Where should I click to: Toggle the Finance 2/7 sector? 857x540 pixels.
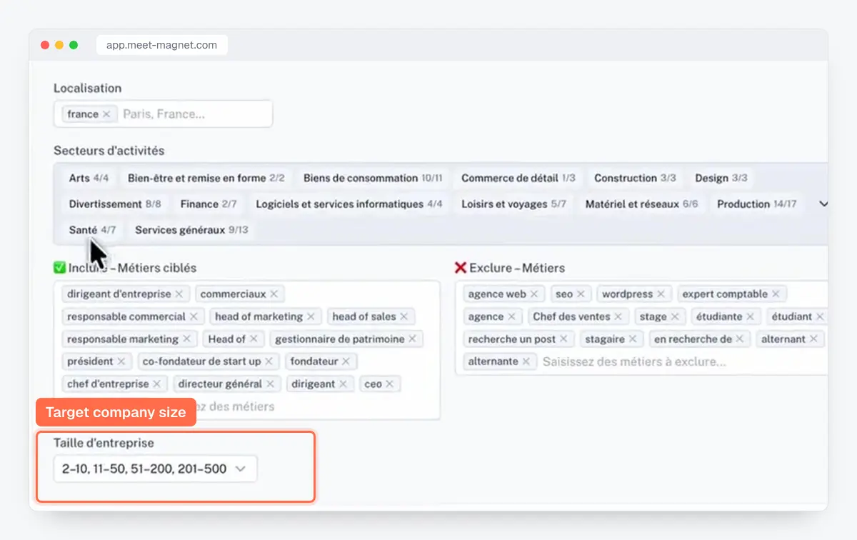(x=209, y=204)
